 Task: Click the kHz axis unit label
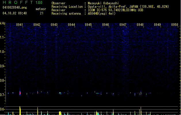point(3,23)
